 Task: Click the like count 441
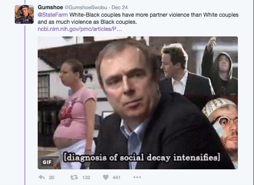[116, 178]
